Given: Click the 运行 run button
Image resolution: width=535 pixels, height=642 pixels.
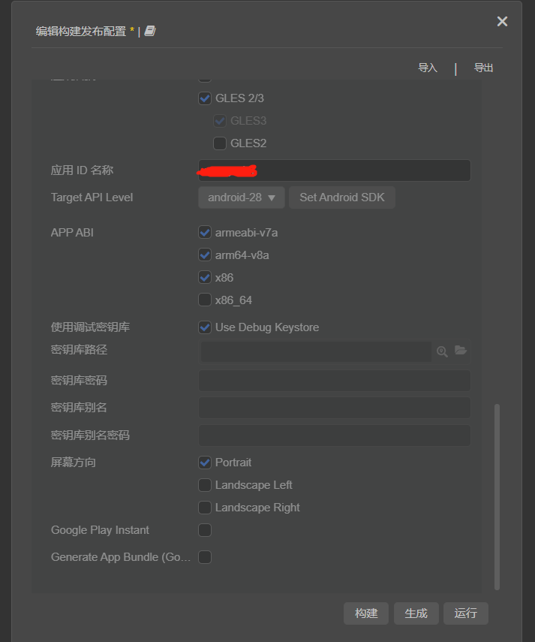Looking at the screenshot, I should (x=465, y=613).
